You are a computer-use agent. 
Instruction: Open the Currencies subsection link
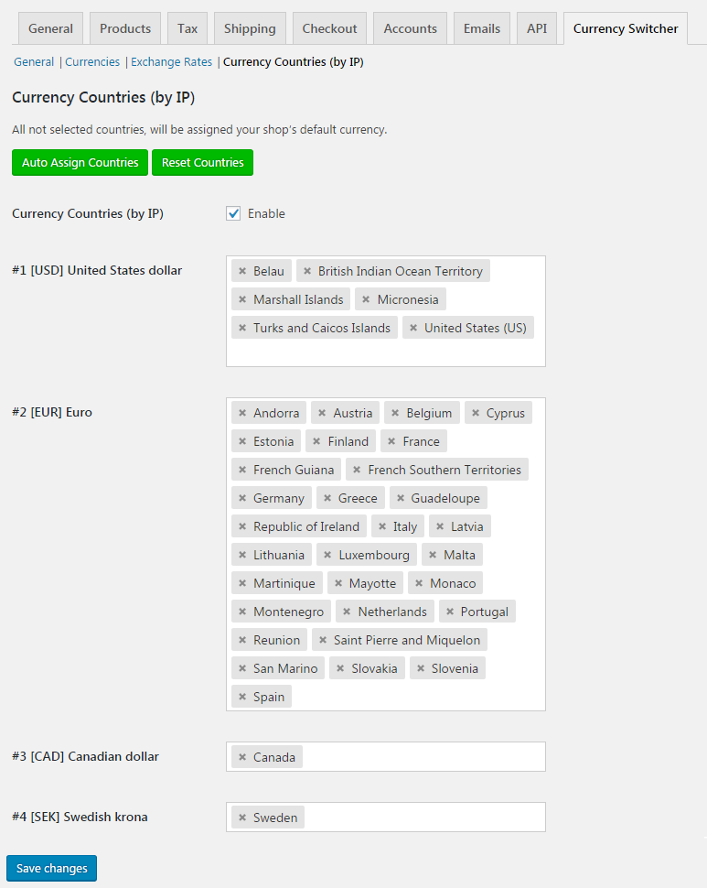pos(92,61)
